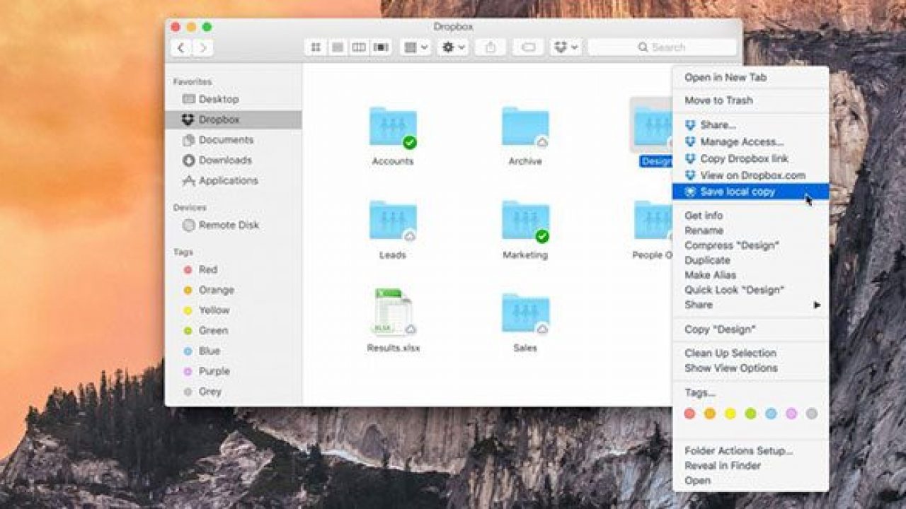Click the toolbar Share icon
This screenshot has height=509, width=906.
pos(490,47)
